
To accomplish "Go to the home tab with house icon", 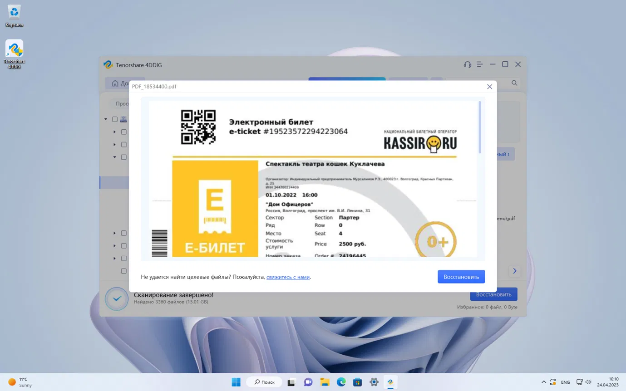I will 117,83.
